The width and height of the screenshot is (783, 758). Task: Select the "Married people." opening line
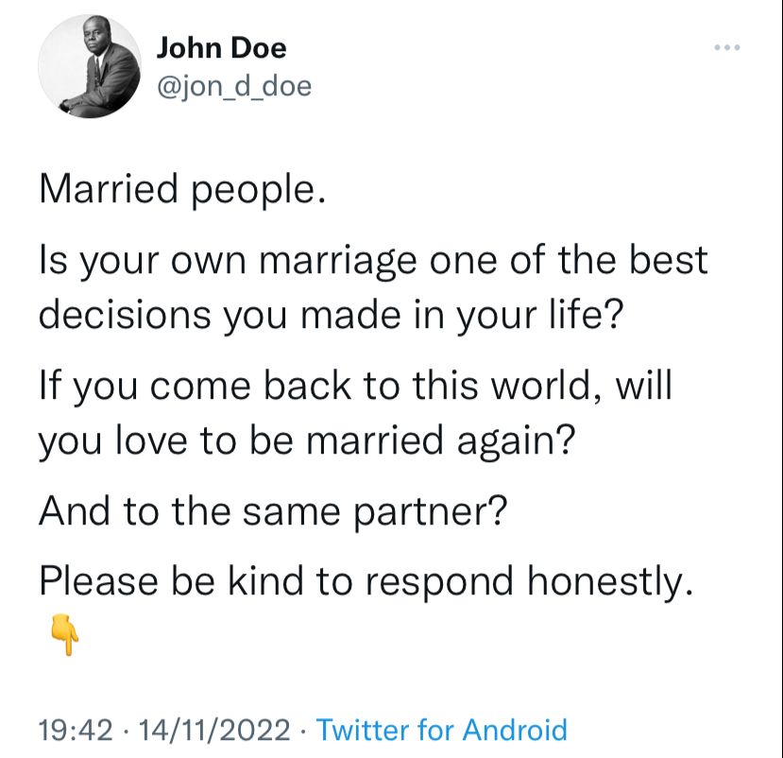183,190
